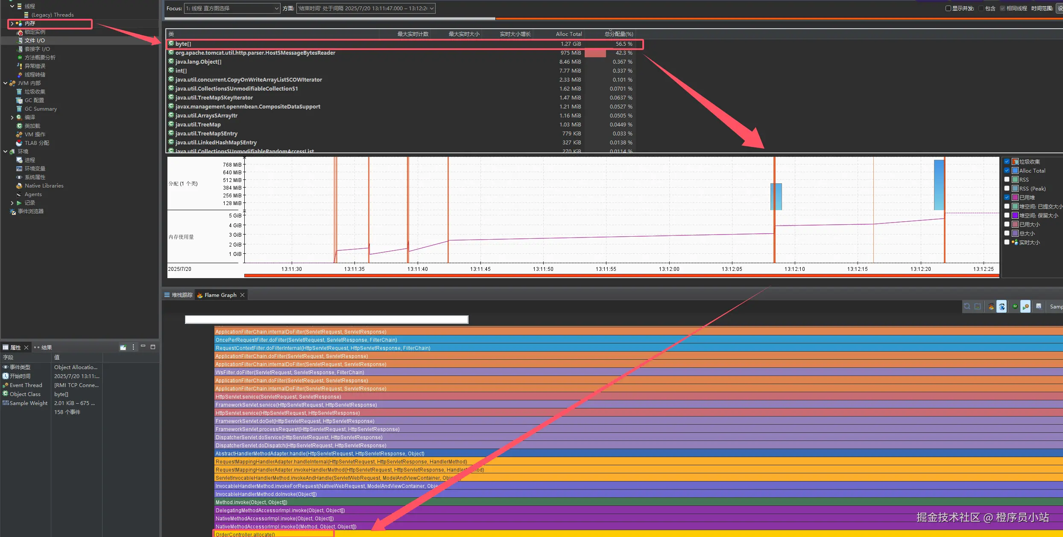Expand the 内存 tree node
Viewport: 1063px width, 537px height.
[x=12, y=23]
